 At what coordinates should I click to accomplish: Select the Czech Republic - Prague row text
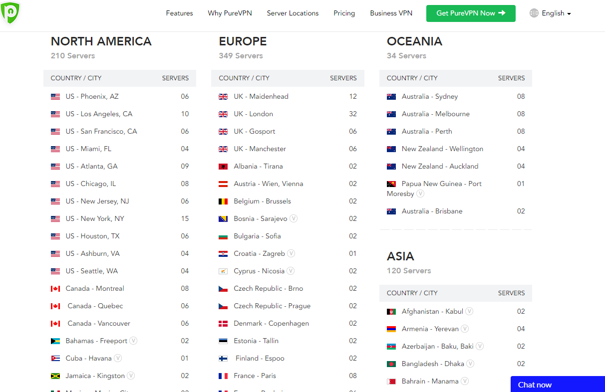click(x=272, y=306)
